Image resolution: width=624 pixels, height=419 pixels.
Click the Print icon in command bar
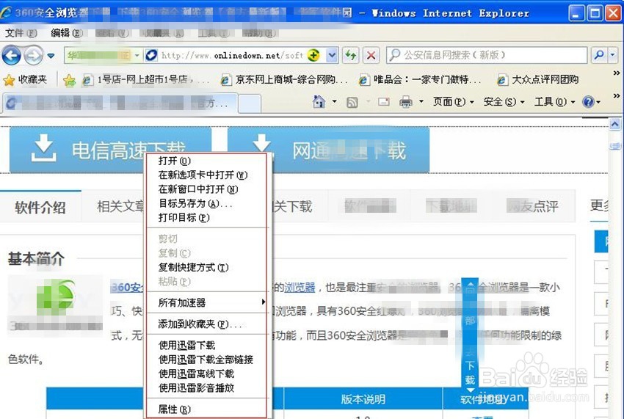tap(405, 102)
